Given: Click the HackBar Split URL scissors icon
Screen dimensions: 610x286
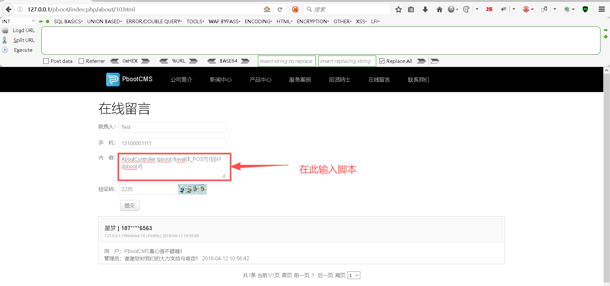Looking at the screenshot, I should pos(5,40).
